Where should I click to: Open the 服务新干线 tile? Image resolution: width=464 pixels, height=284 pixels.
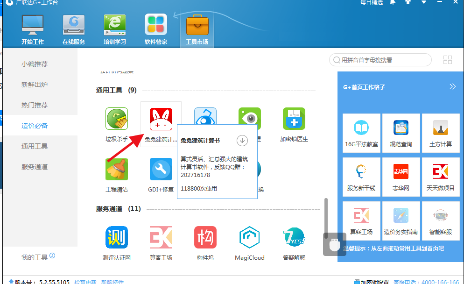(361, 177)
